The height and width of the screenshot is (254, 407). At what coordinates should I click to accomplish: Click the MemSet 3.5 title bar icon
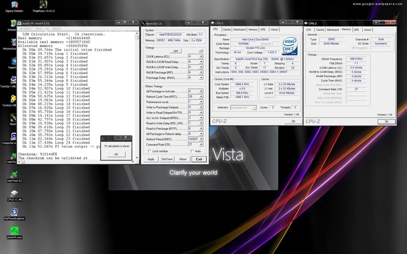click(143, 23)
